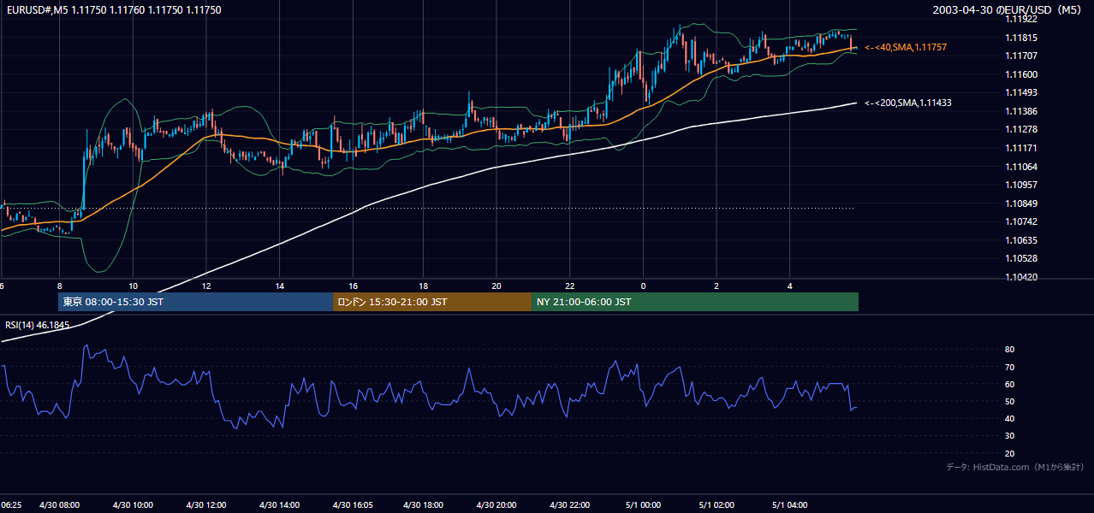Click the 4/30 22:00 time label
Image resolution: width=1094 pixels, height=513 pixels.
click(x=571, y=504)
